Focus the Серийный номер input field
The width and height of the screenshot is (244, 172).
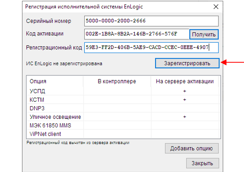152,21
